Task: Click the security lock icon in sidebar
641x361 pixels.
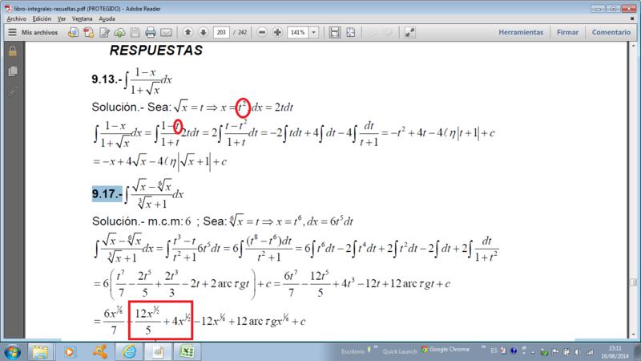Action: 12,51
